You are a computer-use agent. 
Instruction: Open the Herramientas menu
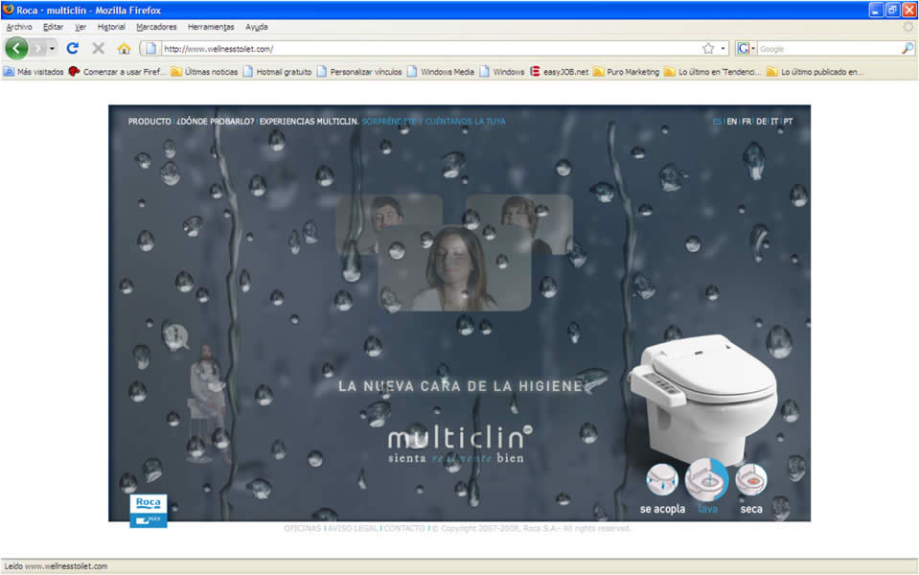[211, 27]
